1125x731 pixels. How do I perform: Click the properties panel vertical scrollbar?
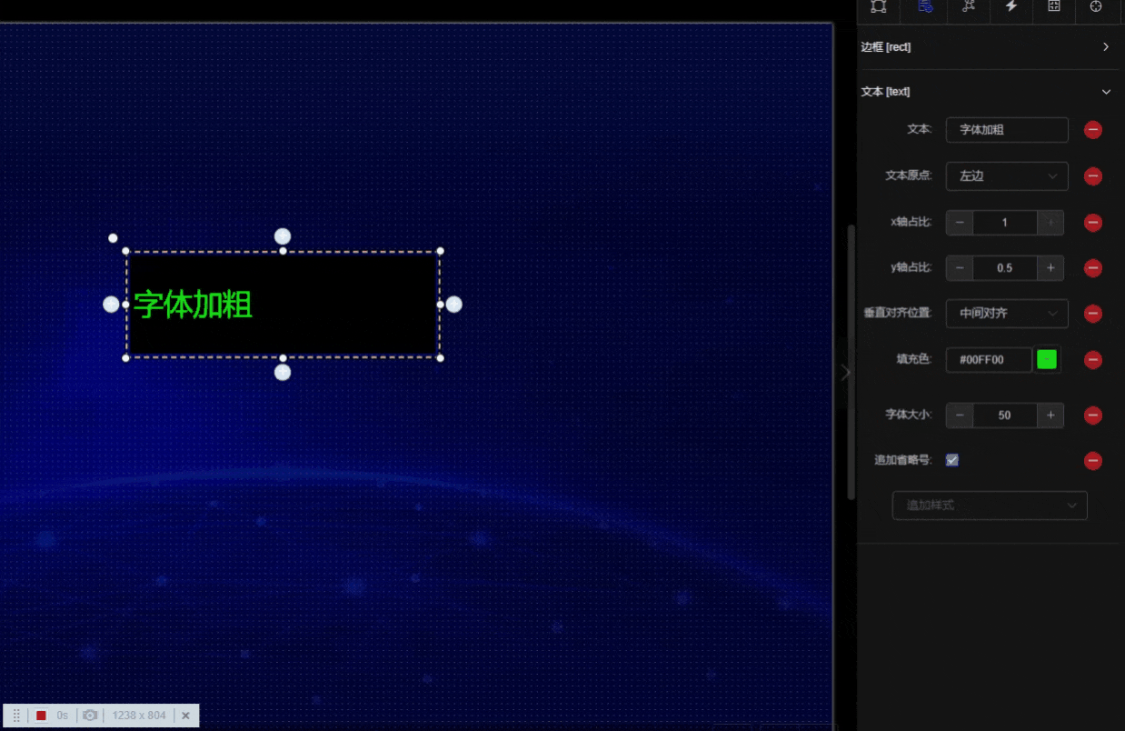pyautogui.click(x=851, y=362)
